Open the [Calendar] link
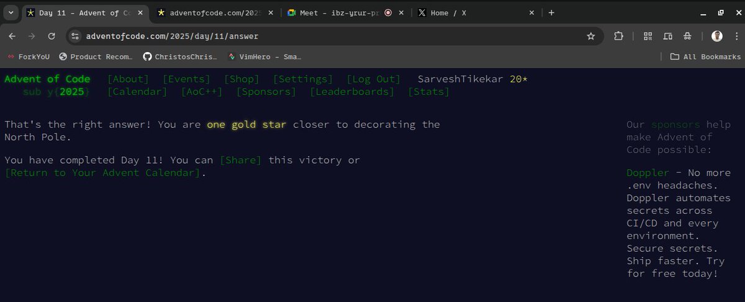The height and width of the screenshot is (302, 745). point(137,92)
